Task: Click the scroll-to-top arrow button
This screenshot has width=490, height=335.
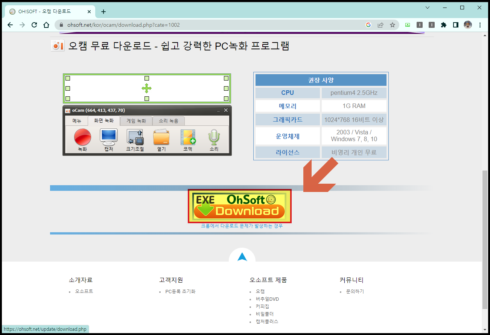Action: click(242, 257)
